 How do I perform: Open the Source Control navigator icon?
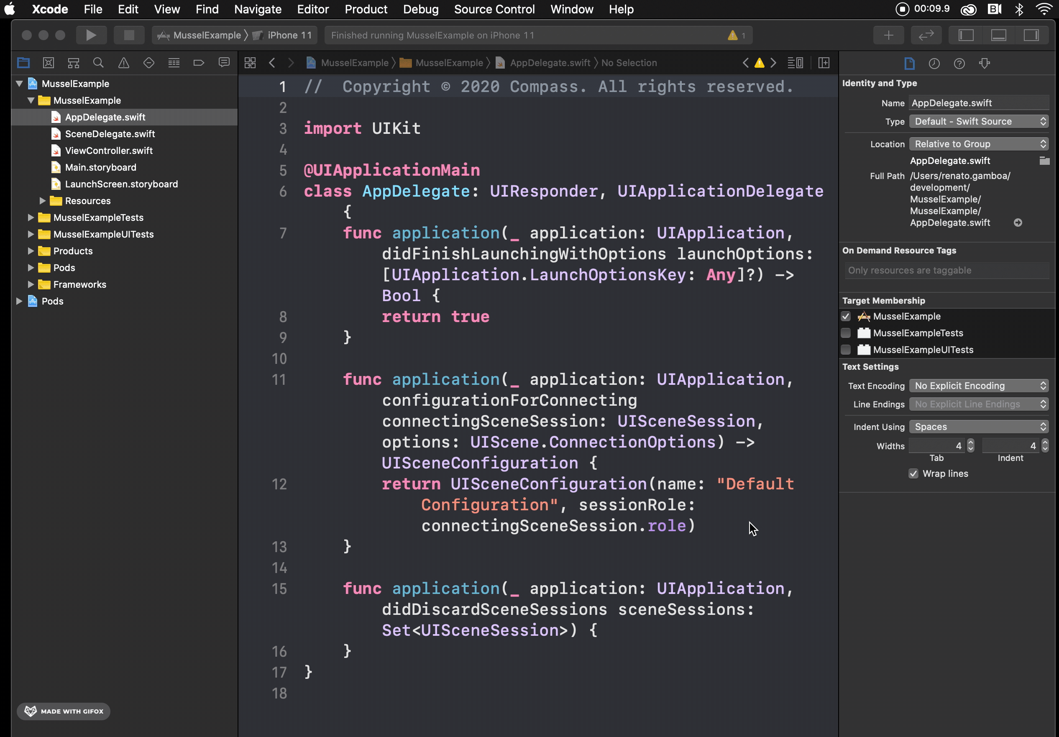(x=49, y=63)
